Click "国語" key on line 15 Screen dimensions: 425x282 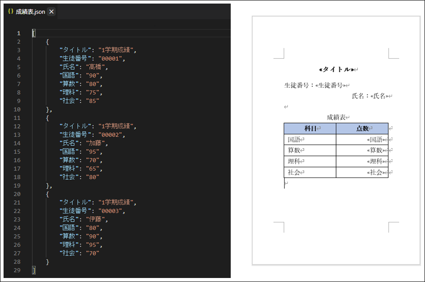[x=69, y=152]
